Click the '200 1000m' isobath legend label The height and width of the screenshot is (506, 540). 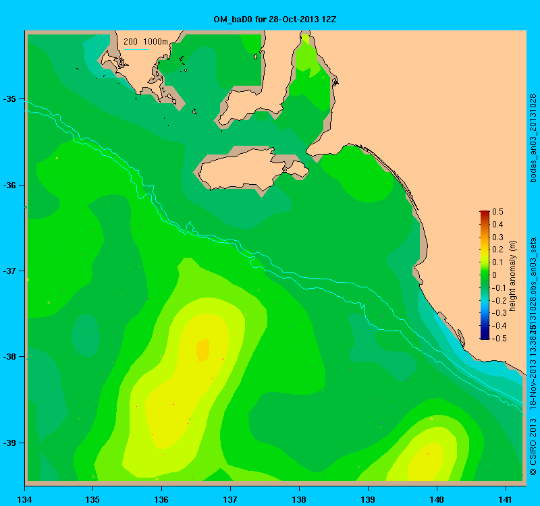pyautogui.click(x=146, y=42)
